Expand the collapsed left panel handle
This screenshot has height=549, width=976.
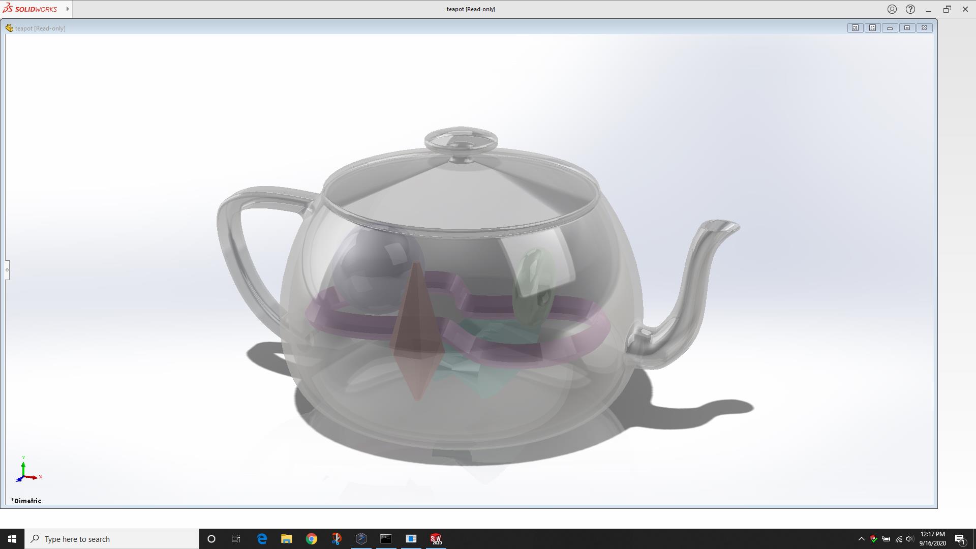[x=7, y=270]
